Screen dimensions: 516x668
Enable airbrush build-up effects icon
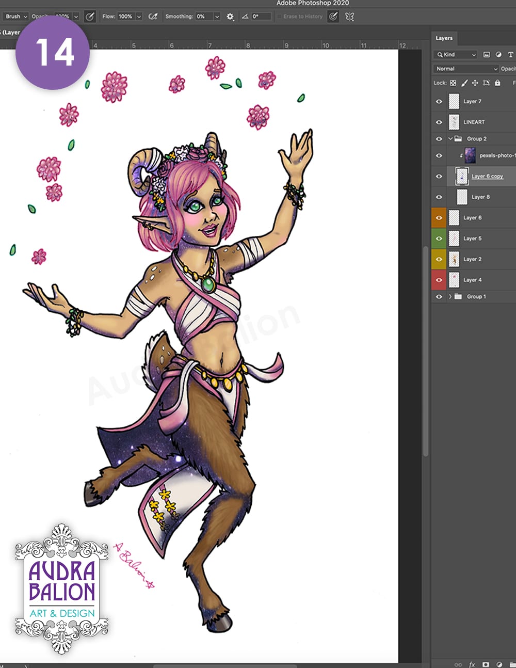(x=153, y=17)
